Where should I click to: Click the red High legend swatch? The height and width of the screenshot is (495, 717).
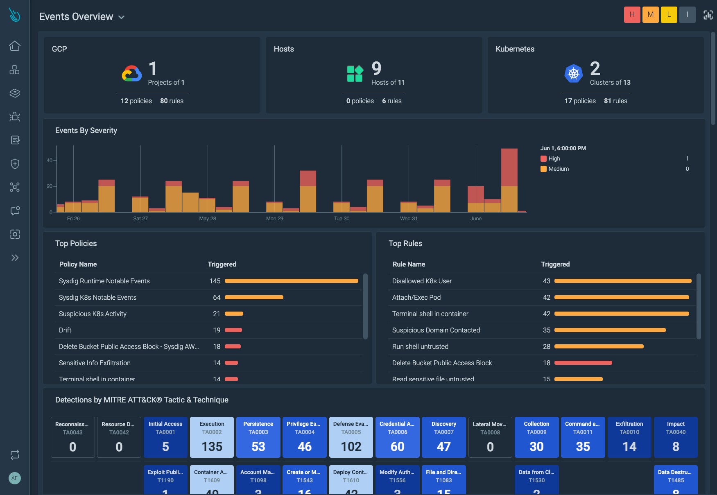tap(543, 159)
